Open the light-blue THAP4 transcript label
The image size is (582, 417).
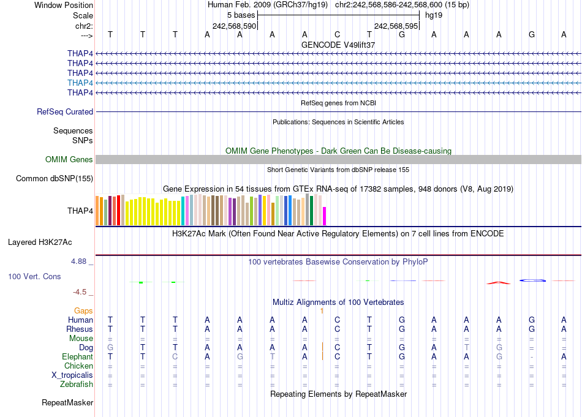click(80, 83)
